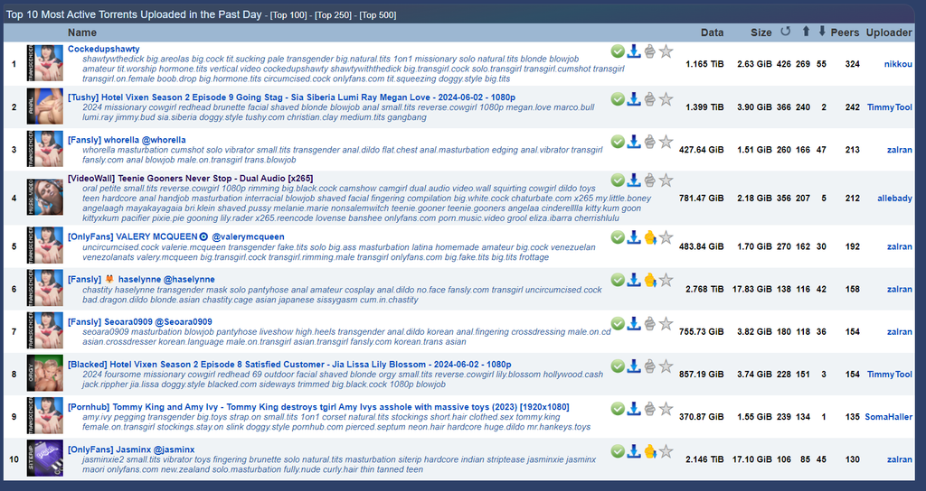Viewport: 926px width, 491px height.
Task: Click the yellow icon in row 10
Action: 650,450
